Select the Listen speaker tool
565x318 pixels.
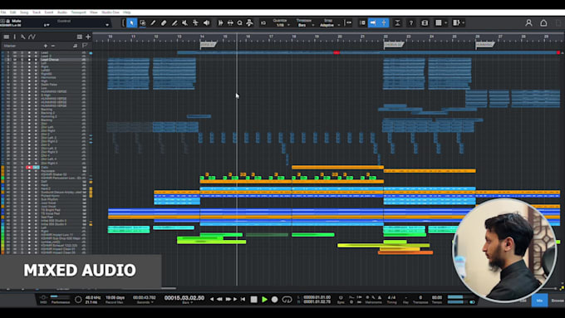pyautogui.click(x=206, y=23)
